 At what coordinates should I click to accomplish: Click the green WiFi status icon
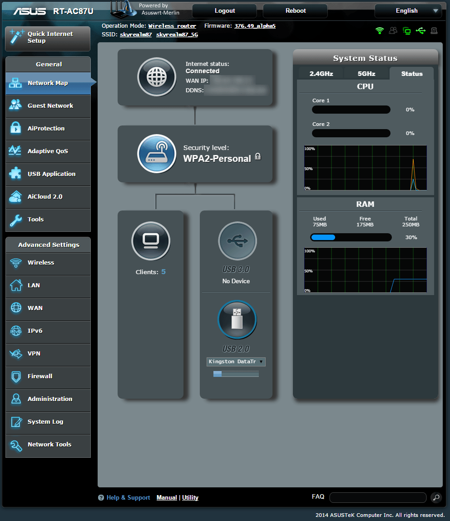point(380,31)
